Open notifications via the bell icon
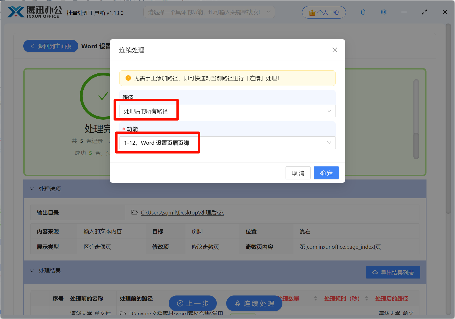Viewport: 455px width, 319px height. point(363,12)
